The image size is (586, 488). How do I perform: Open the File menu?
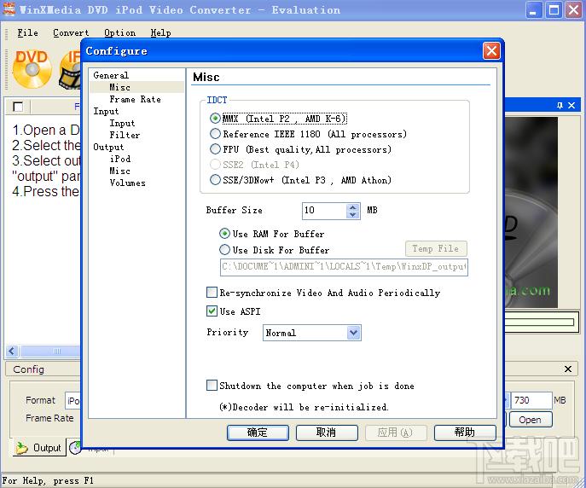point(27,33)
